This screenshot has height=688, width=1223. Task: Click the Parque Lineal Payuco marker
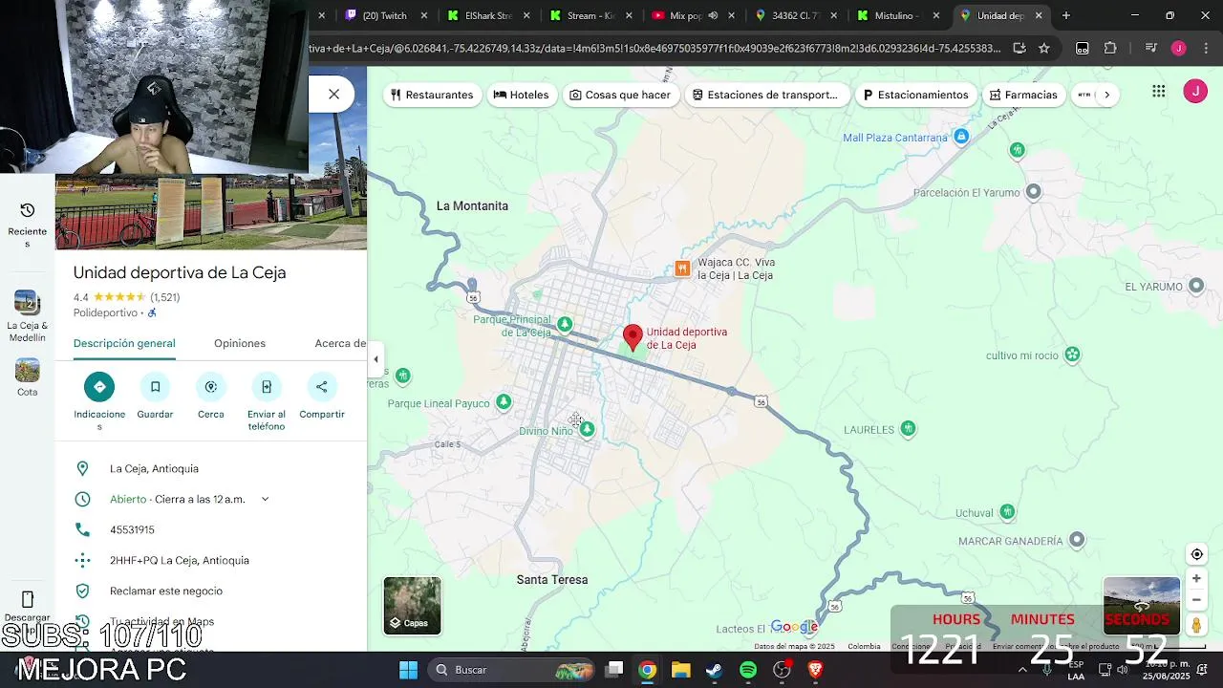tap(504, 402)
